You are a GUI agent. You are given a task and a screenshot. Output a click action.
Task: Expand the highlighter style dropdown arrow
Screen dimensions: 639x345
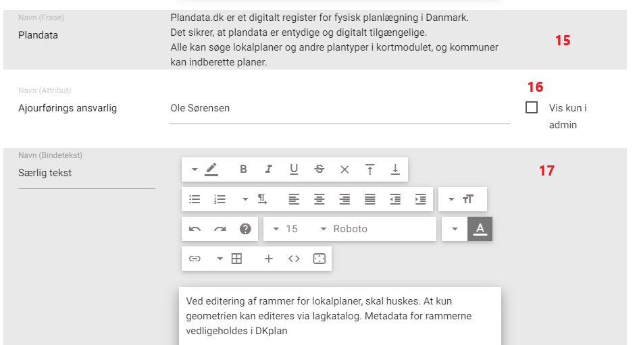[195, 169]
